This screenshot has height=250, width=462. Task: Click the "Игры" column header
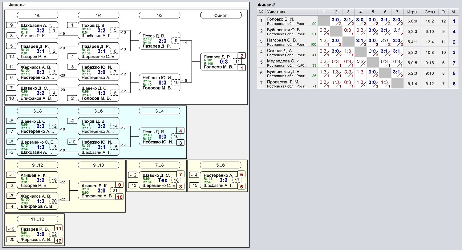pos(412,12)
